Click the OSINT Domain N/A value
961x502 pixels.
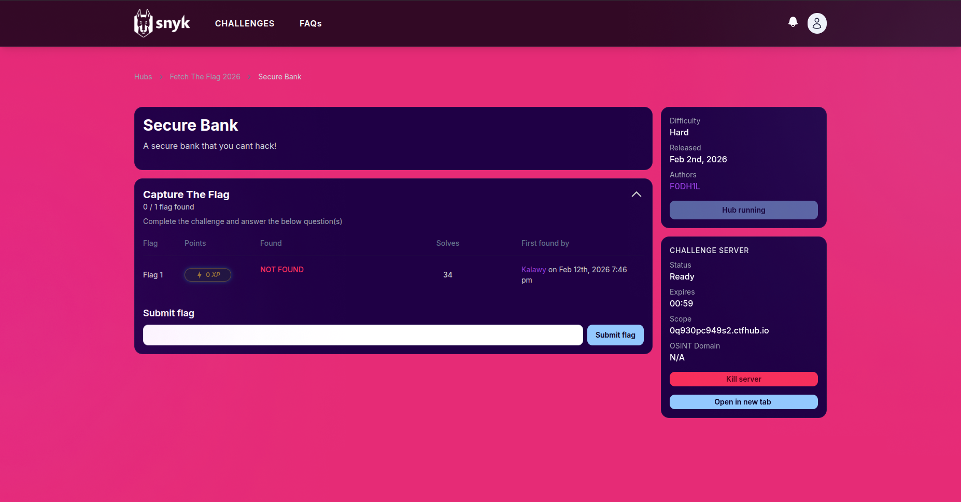[677, 357]
